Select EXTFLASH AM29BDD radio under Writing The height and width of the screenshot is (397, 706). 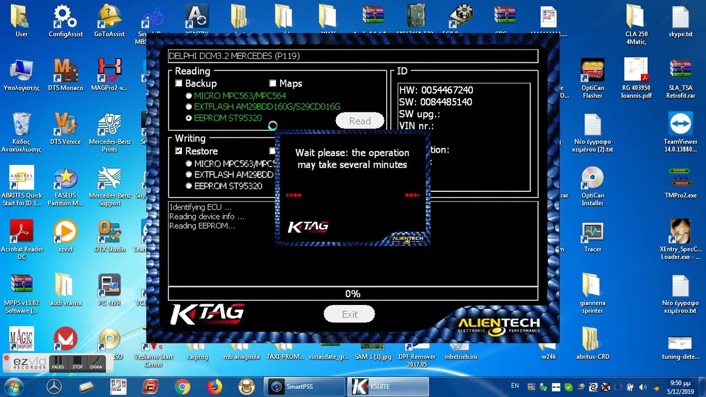point(189,174)
